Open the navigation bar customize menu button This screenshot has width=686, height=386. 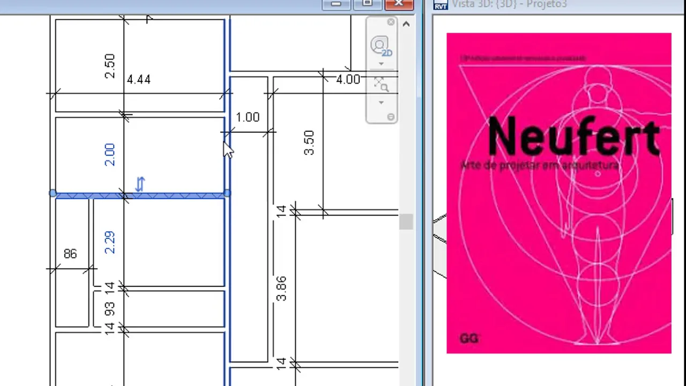[x=391, y=117]
